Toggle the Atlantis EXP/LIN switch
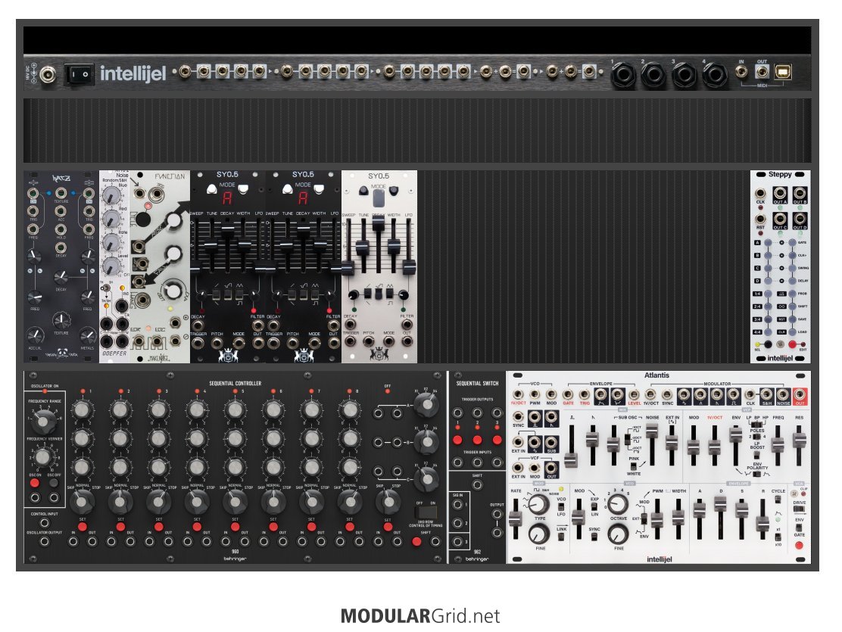This screenshot has width=842, height=632. click(x=594, y=506)
